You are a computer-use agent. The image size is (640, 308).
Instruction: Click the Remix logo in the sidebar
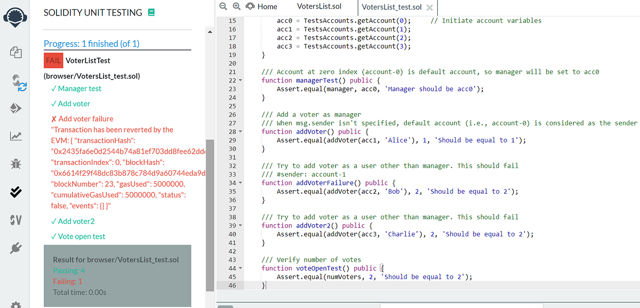coord(15,15)
